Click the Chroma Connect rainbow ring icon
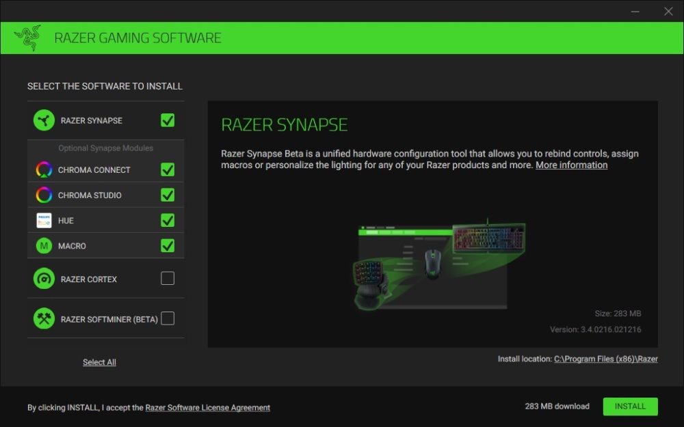The height and width of the screenshot is (427, 684). [x=44, y=170]
